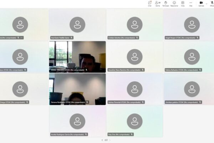This screenshot has height=143, width=214.
Task: Click muted mic icon beside Dariana Rodriguez
Action: (87, 102)
